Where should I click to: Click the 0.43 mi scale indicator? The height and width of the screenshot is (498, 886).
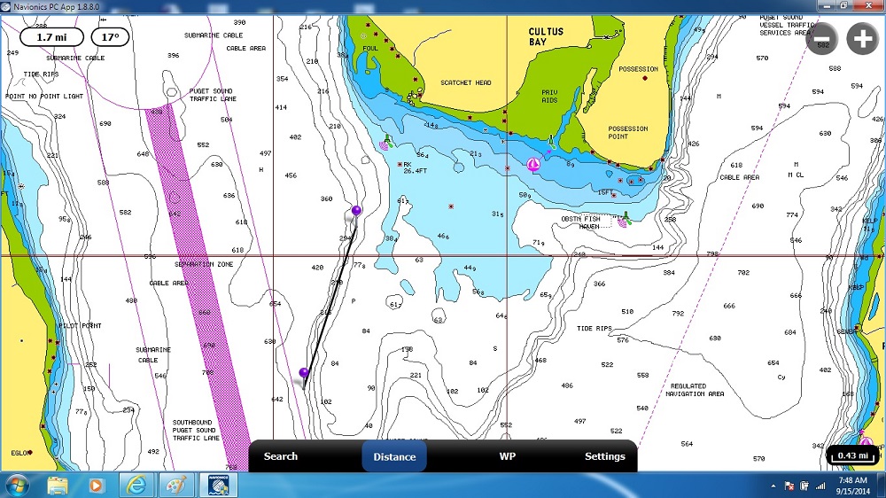(x=853, y=455)
